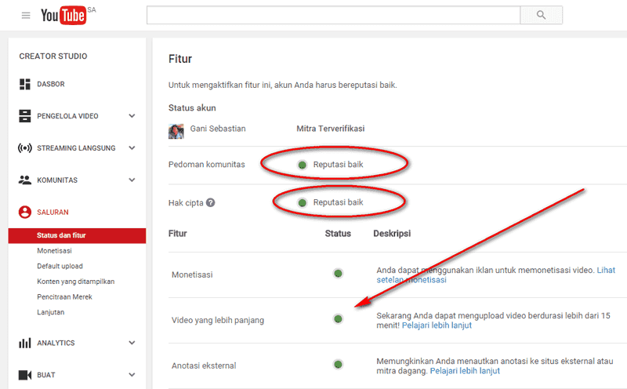Click the magnifier search button
627x389 pixels.
point(541,15)
